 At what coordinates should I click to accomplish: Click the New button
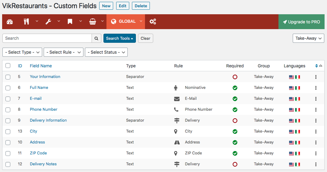(x=106, y=6)
